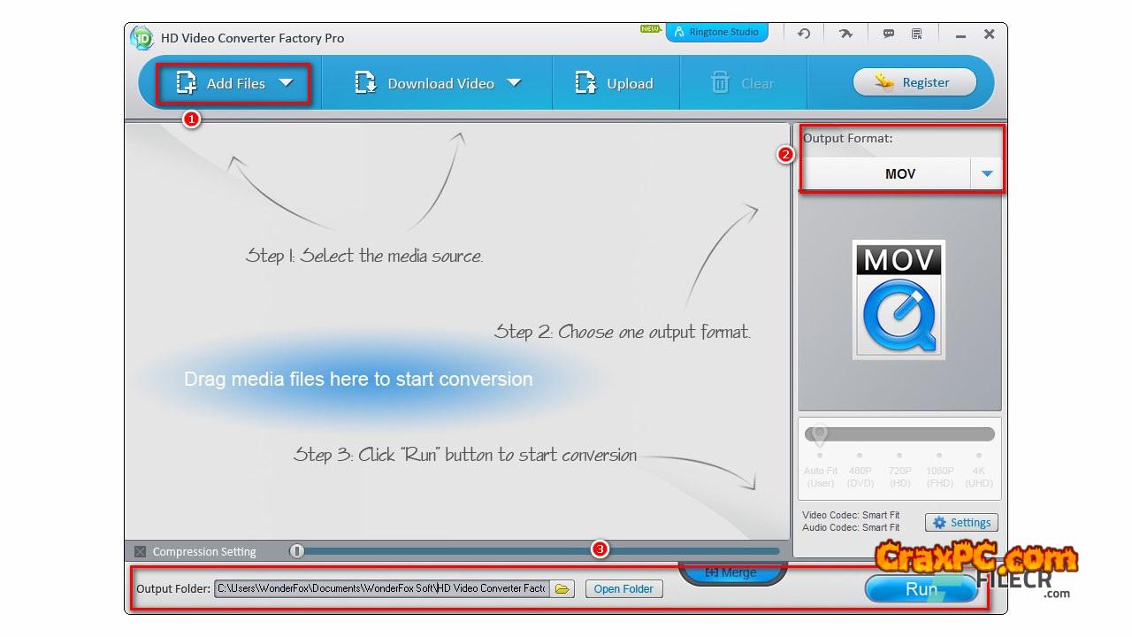Screen dimensions: 1132x637
Task: Click the document list icon in title bar
Action: click(917, 34)
